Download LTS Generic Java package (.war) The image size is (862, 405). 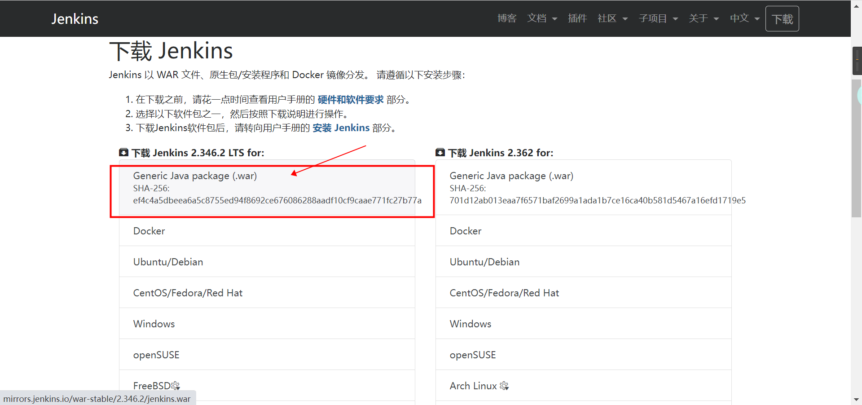click(x=267, y=188)
